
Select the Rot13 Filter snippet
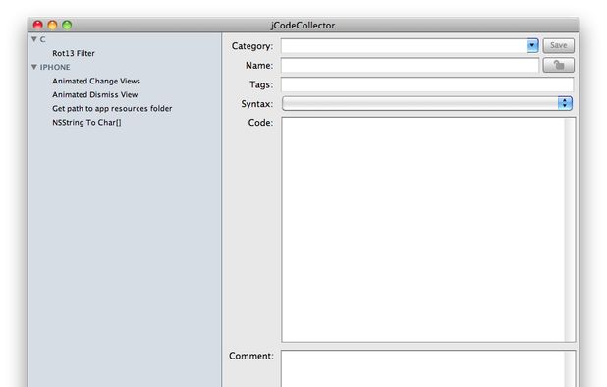[x=74, y=53]
